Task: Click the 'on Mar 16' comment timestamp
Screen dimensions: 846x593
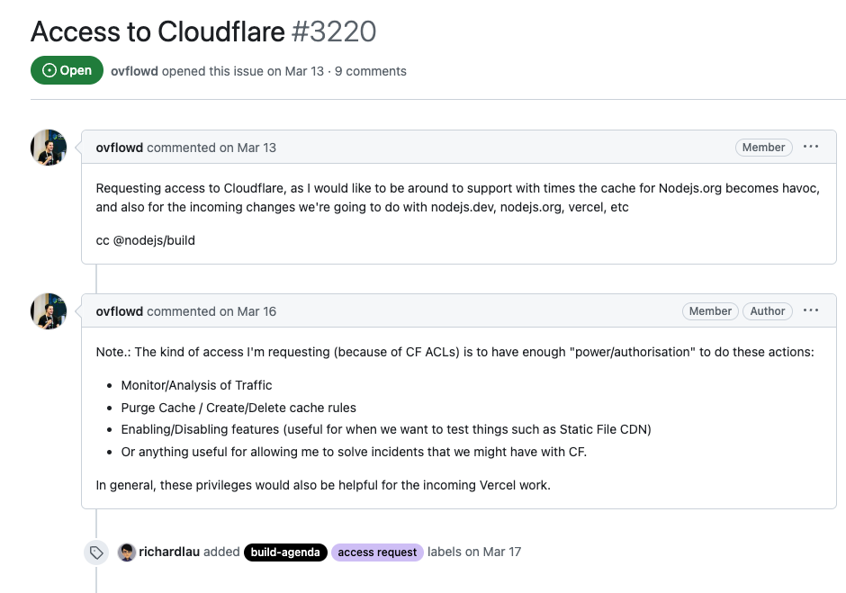Action: (247, 311)
